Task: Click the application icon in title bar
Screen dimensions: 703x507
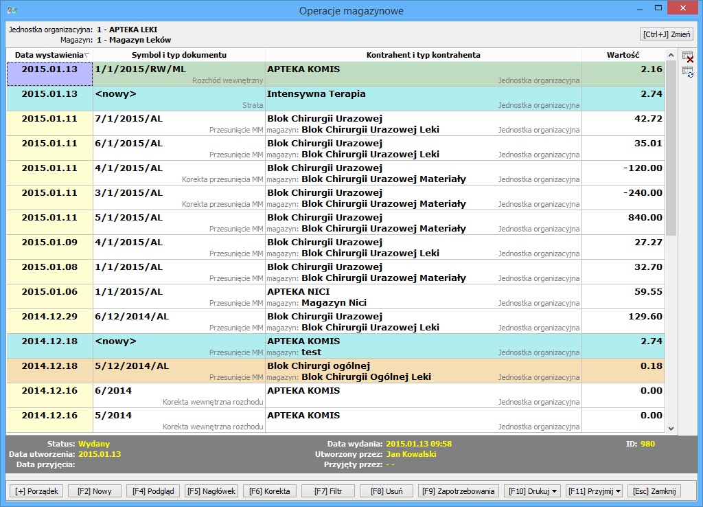Action: 12,10
